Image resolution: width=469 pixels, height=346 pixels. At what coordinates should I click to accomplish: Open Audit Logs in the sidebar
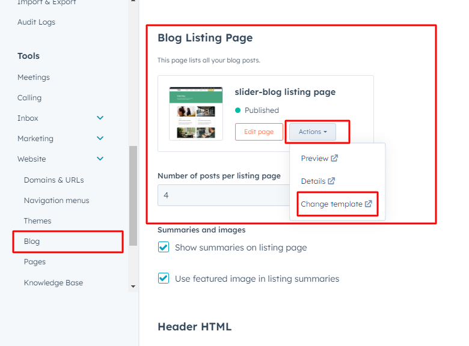pos(36,22)
